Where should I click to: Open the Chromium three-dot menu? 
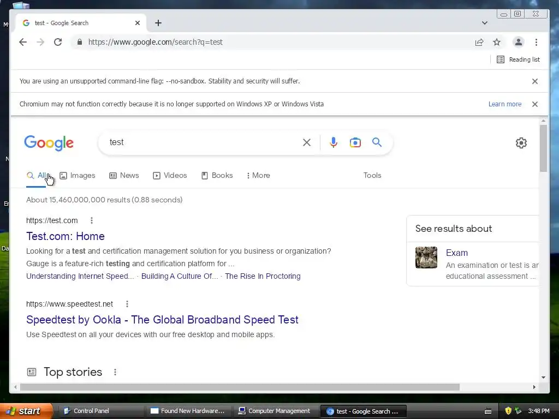536,42
